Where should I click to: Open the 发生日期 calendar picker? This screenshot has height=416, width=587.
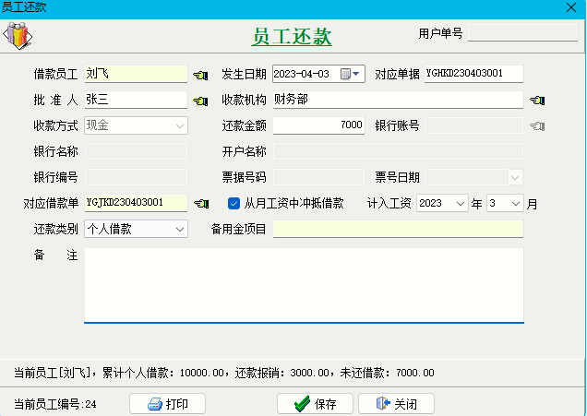click(x=352, y=74)
